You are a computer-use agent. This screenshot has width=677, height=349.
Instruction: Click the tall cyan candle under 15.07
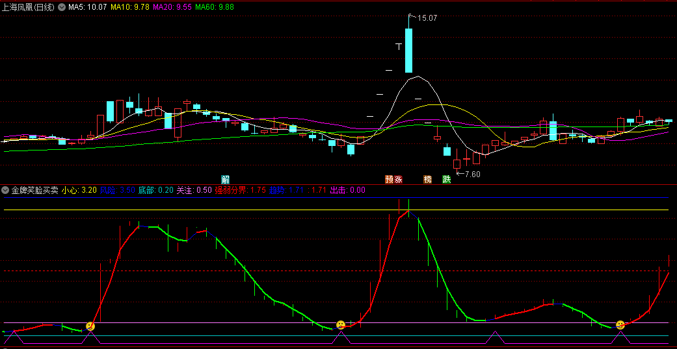click(409, 51)
